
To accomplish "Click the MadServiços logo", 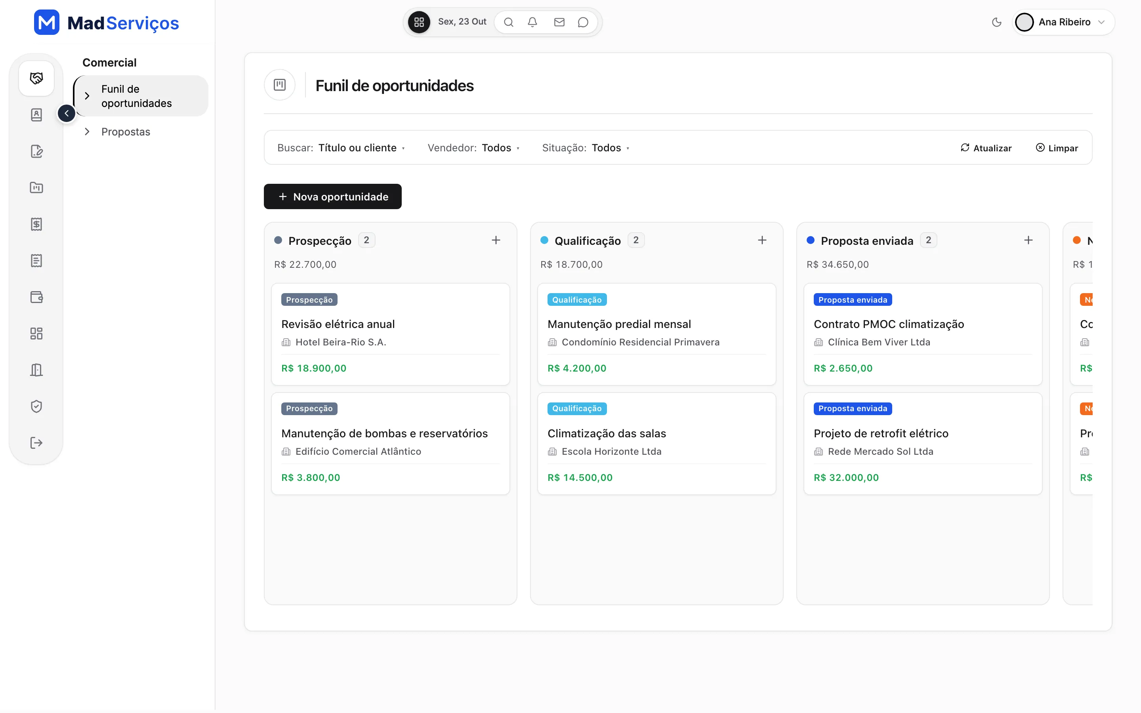I will coord(107,23).
